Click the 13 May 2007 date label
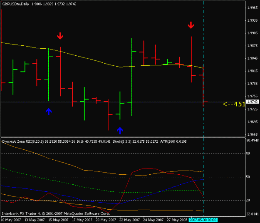 [35, 220]
